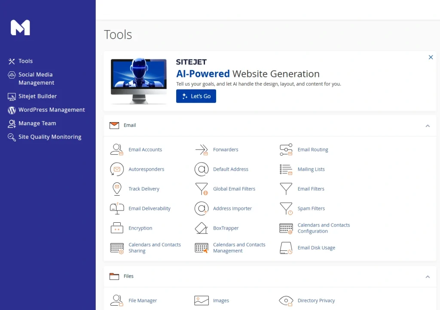This screenshot has width=440, height=310.
Task: Click Calendars and Contacts Configuration icon
Action: (x=286, y=228)
